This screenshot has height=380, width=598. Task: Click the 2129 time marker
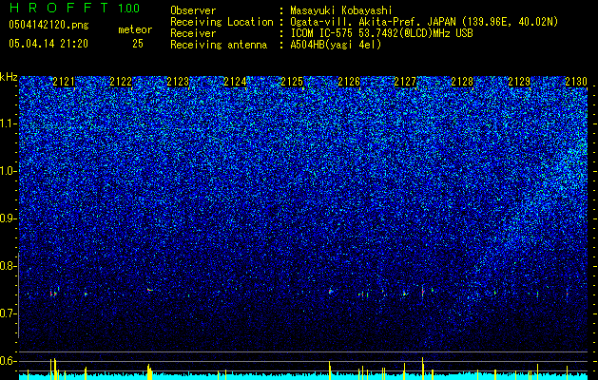coord(519,82)
